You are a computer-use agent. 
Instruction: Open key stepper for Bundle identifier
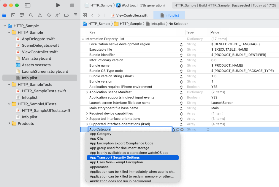click(181, 55)
